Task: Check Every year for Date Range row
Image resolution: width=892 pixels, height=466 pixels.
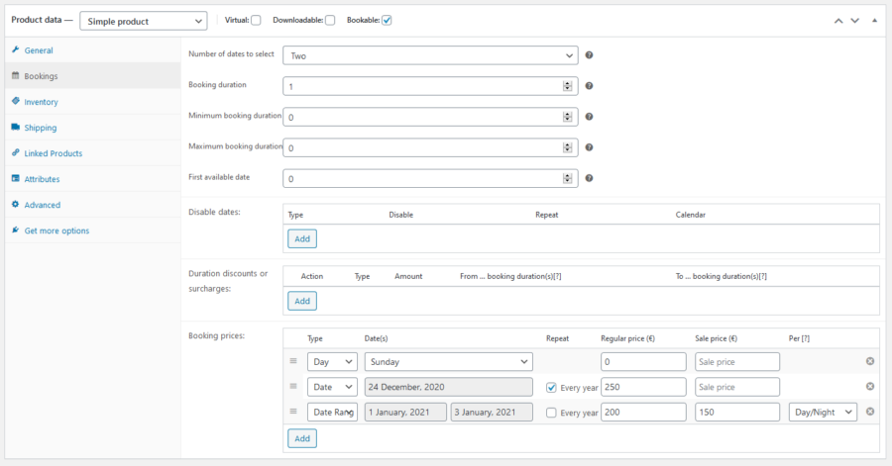Action: pyautogui.click(x=551, y=413)
